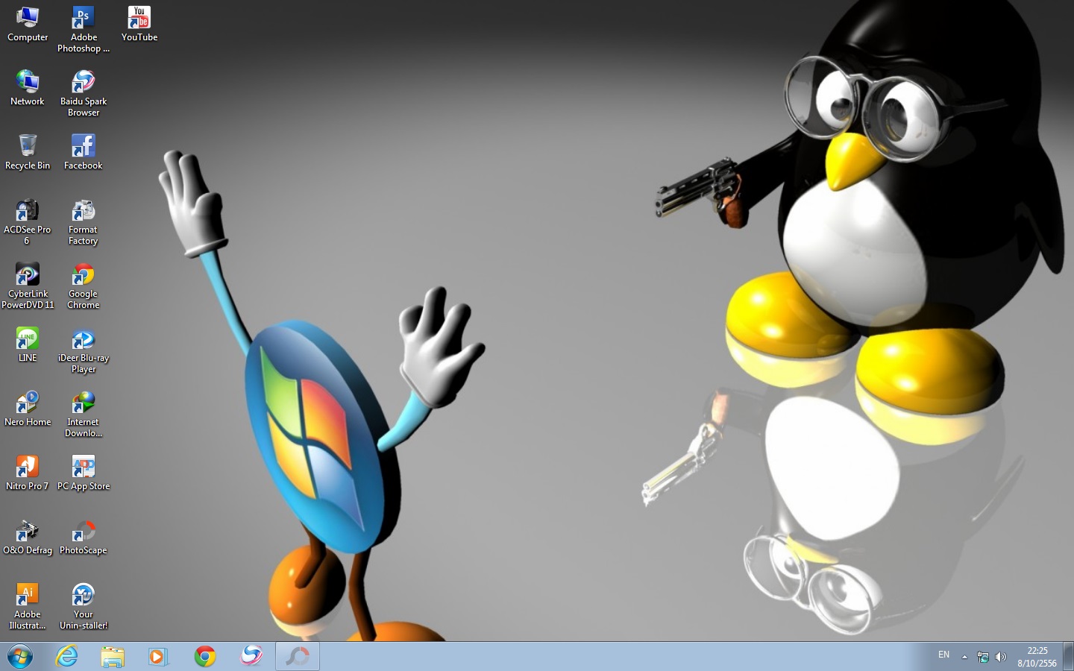Select the LINE desktop shortcut
Viewport: 1074px width, 671px height.
(x=28, y=344)
